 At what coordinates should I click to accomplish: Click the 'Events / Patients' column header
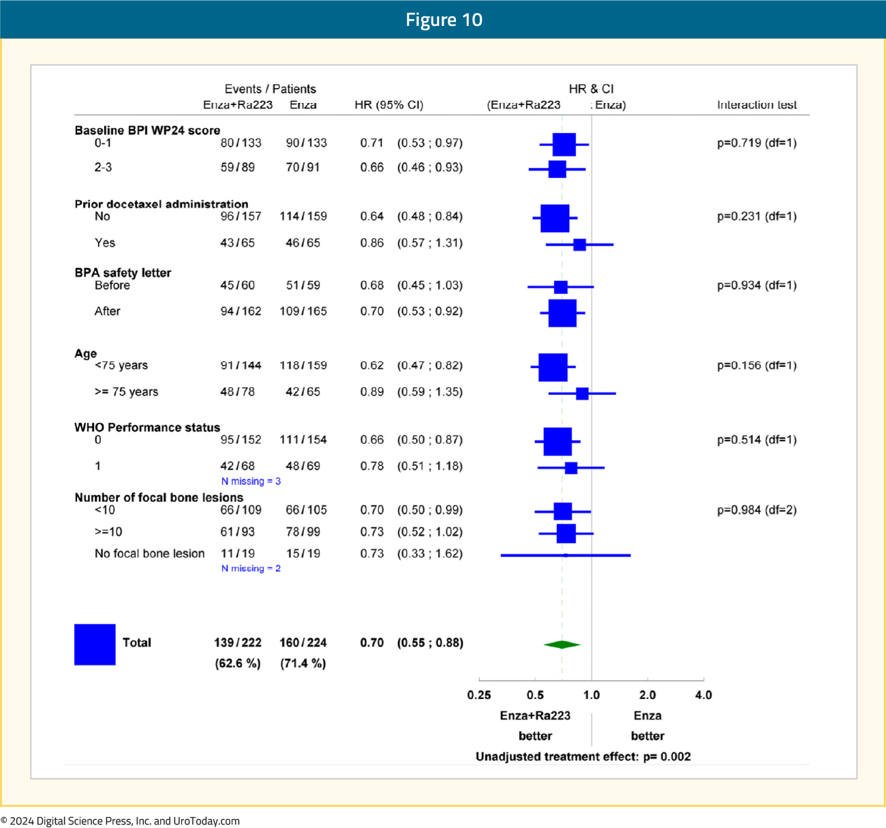271,89
